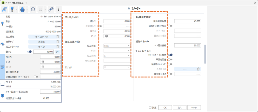Screen dimensions: 258x112
Task: Click the 傾斜制限角度 input field
Action: (x=187, y=21)
